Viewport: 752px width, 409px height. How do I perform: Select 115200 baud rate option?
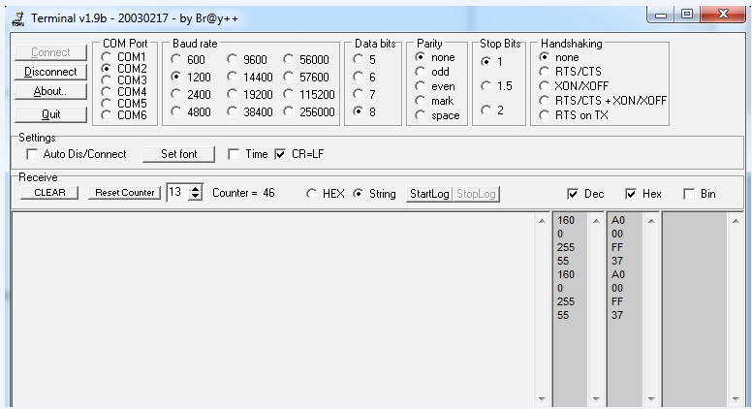coord(289,94)
